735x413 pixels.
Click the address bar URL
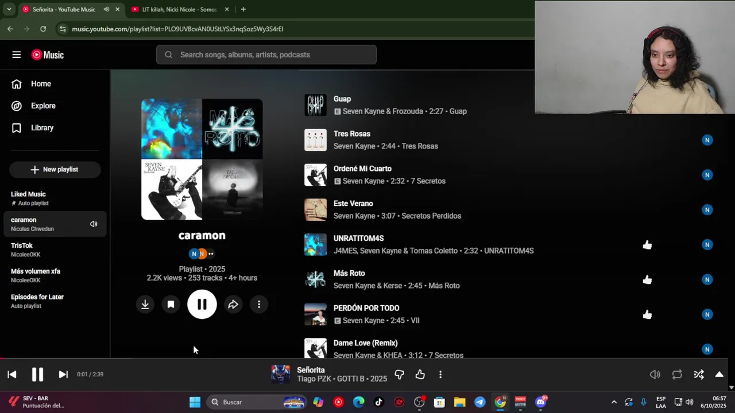pos(177,29)
